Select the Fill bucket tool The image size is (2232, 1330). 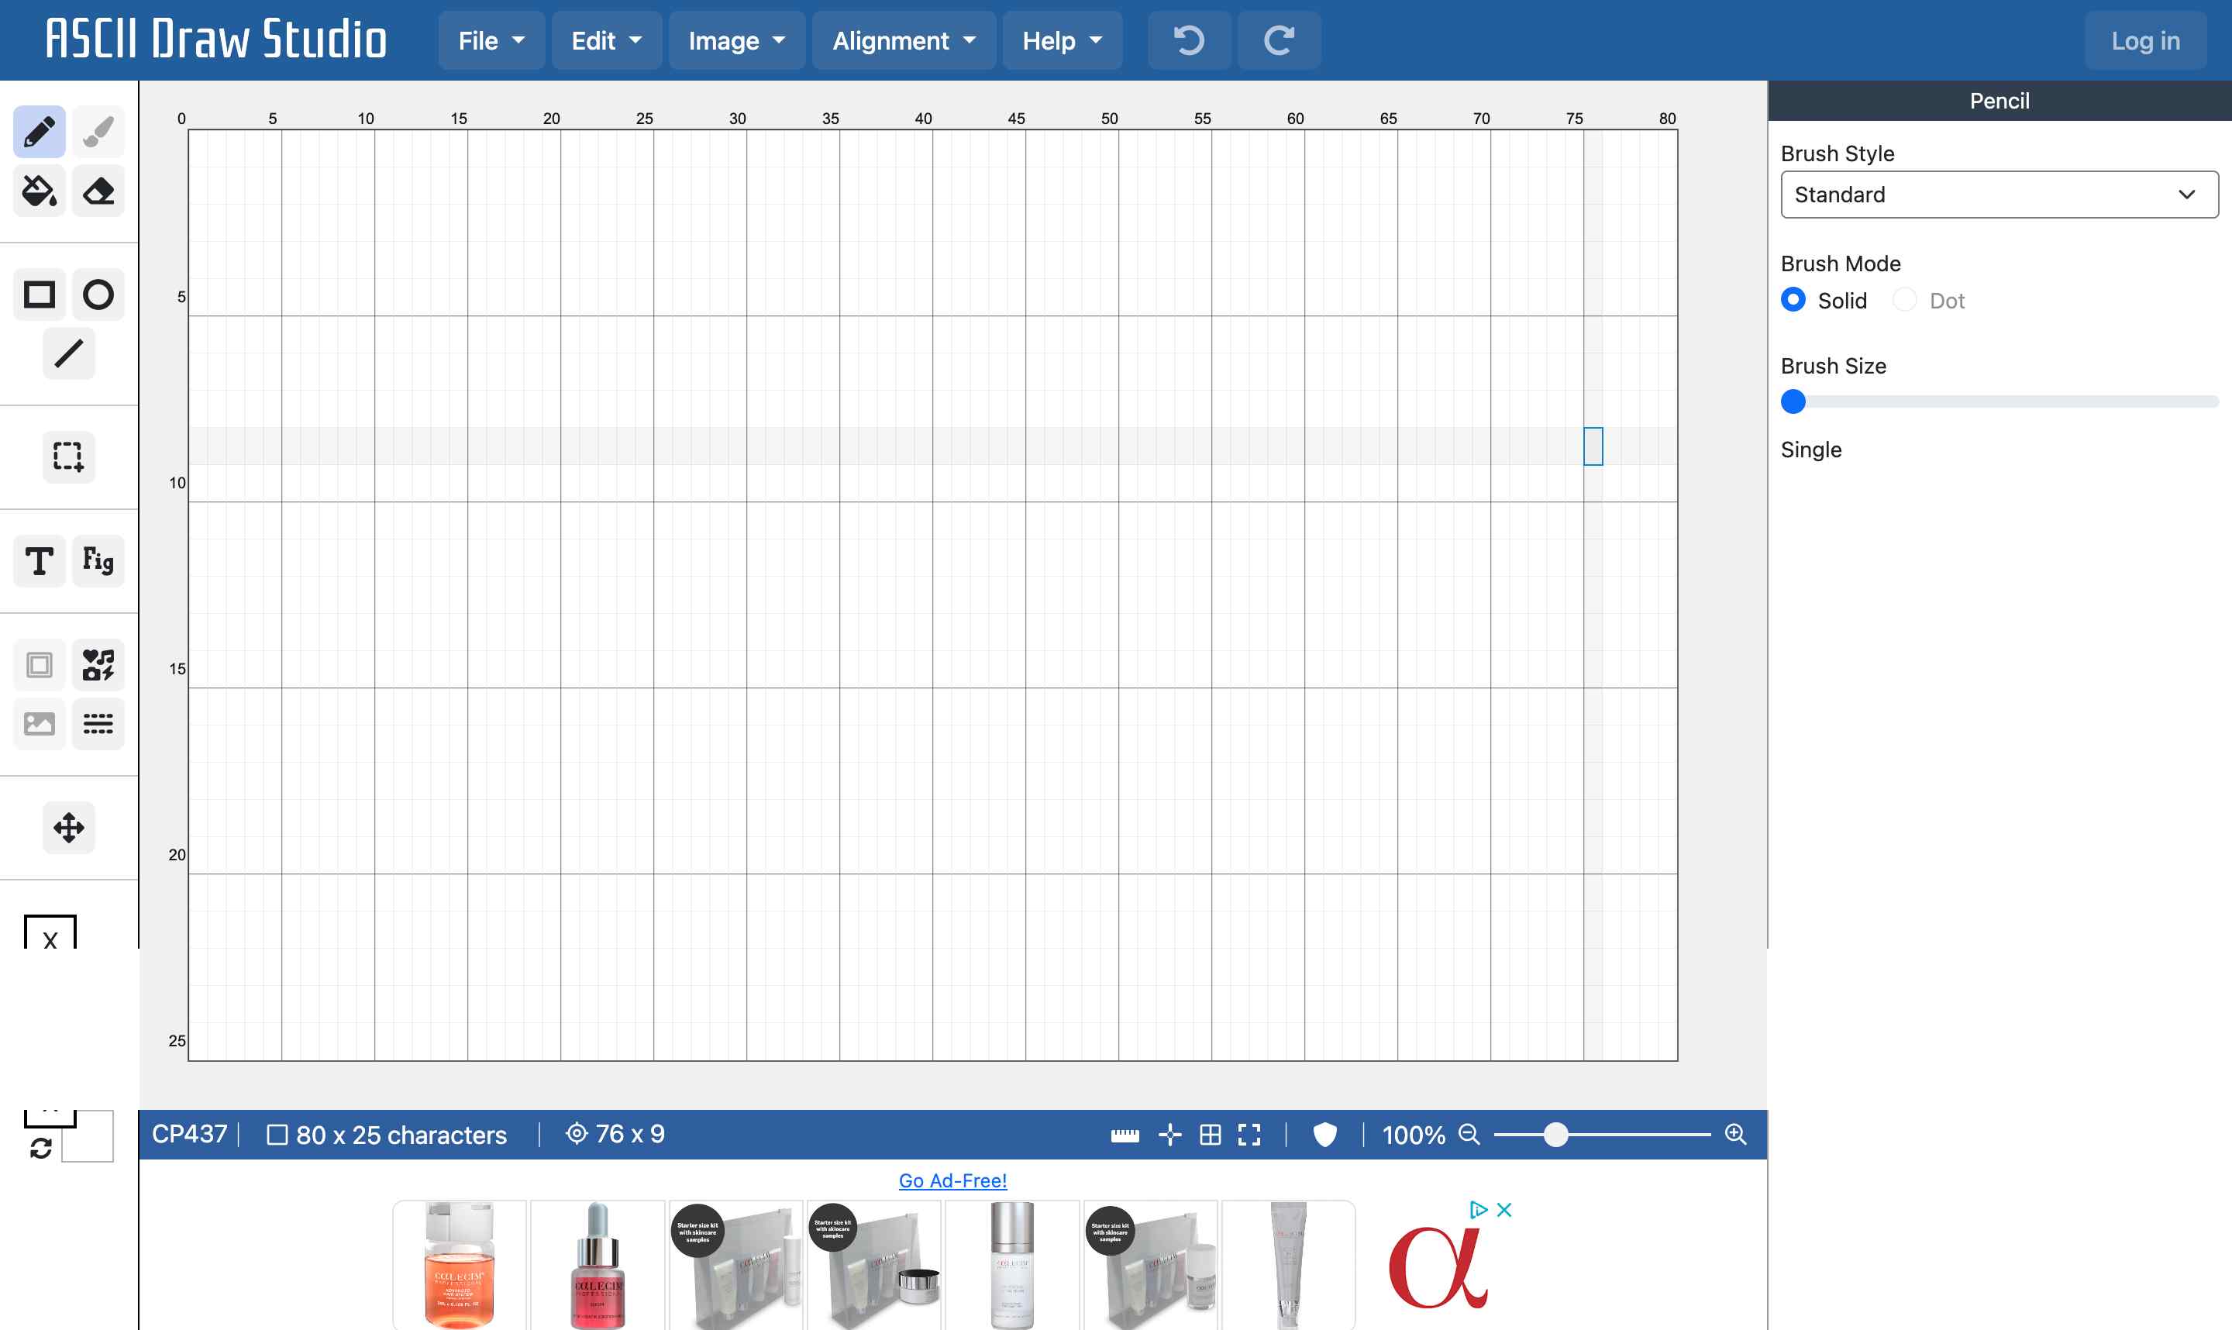[40, 190]
